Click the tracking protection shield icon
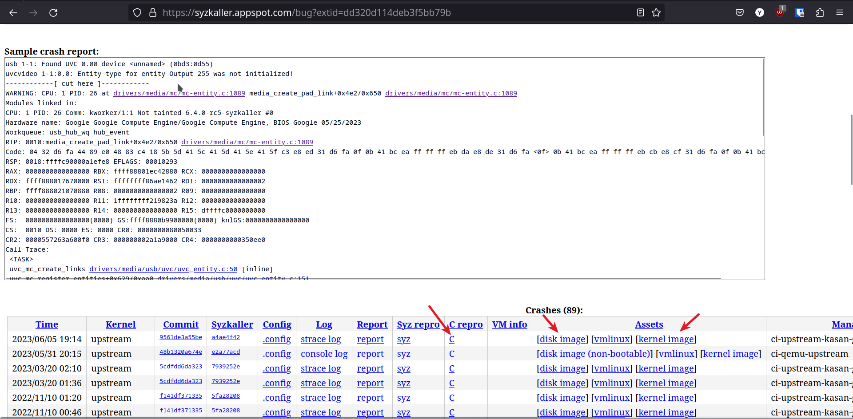This screenshot has height=419, width=853. tap(137, 12)
